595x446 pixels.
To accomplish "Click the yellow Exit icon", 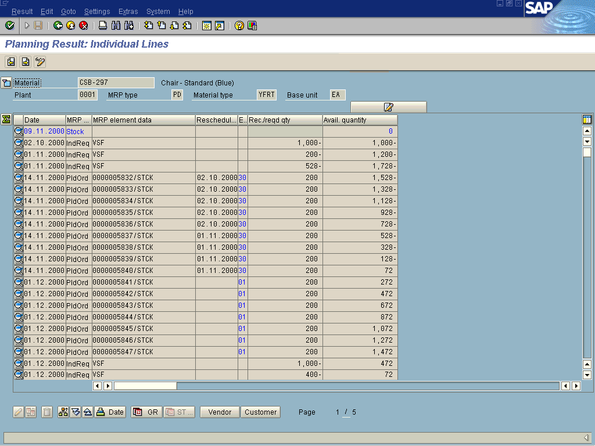I will 70,26.
